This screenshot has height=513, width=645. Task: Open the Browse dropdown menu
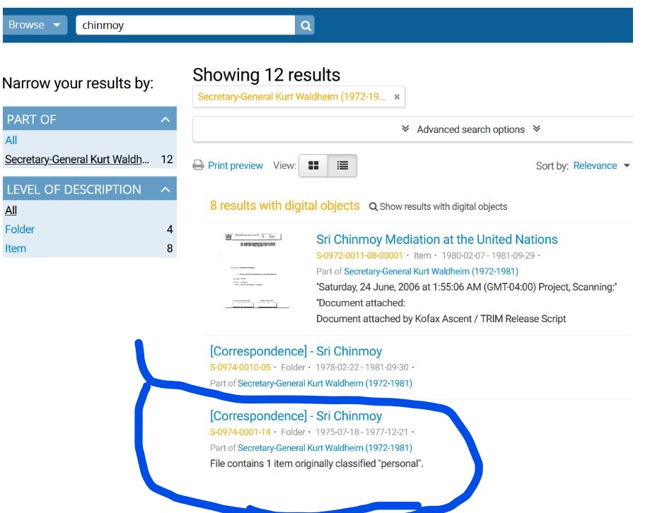pos(35,25)
